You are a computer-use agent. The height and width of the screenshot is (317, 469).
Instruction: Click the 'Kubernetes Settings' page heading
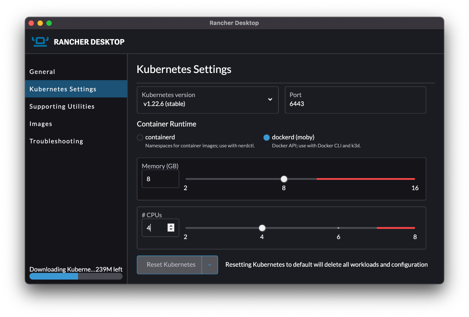184,69
